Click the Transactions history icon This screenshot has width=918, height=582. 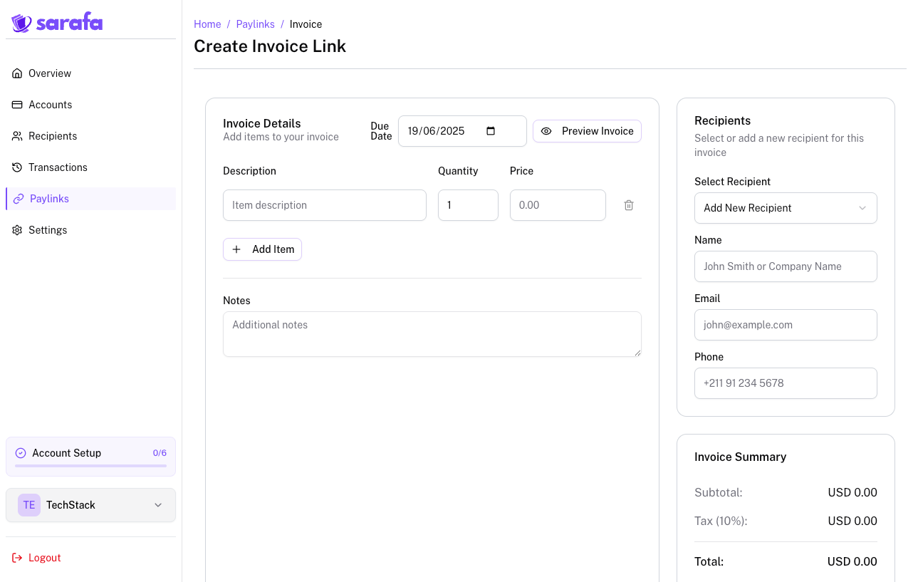(17, 167)
